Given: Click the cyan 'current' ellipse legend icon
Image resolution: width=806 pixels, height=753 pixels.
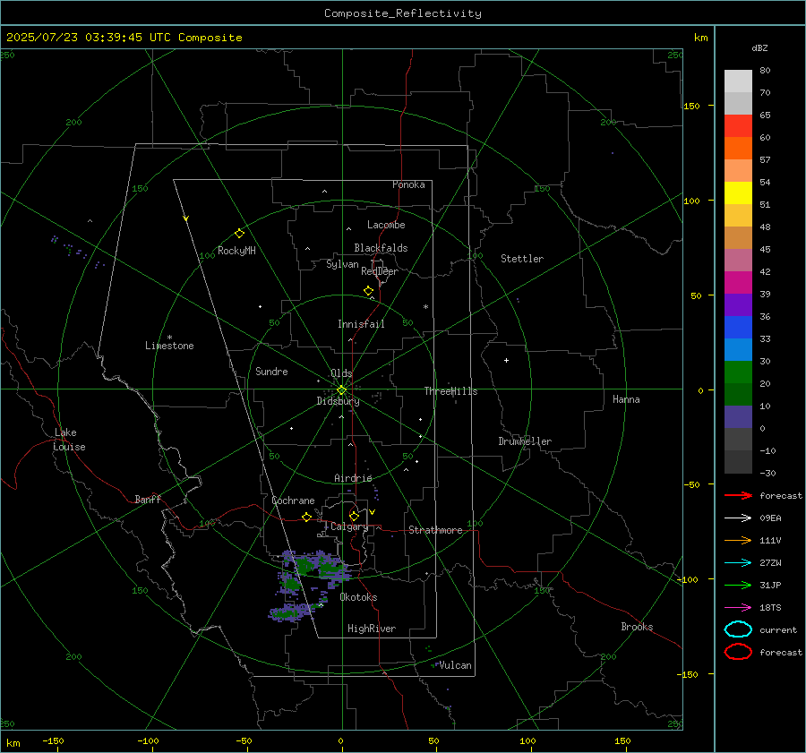Looking at the screenshot, I should tap(738, 629).
